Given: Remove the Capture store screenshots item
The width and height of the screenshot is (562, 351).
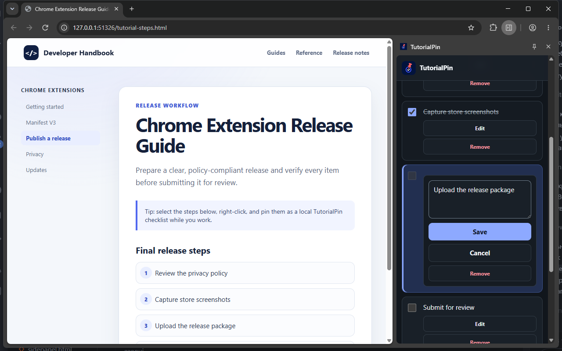Looking at the screenshot, I should click(x=480, y=147).
